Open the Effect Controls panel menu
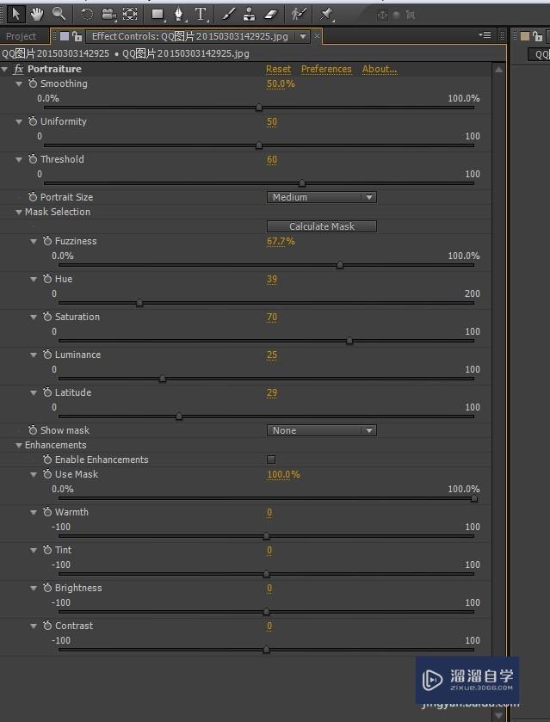Image resolution: width=550 pixels, height=722 pixels. 485,35
